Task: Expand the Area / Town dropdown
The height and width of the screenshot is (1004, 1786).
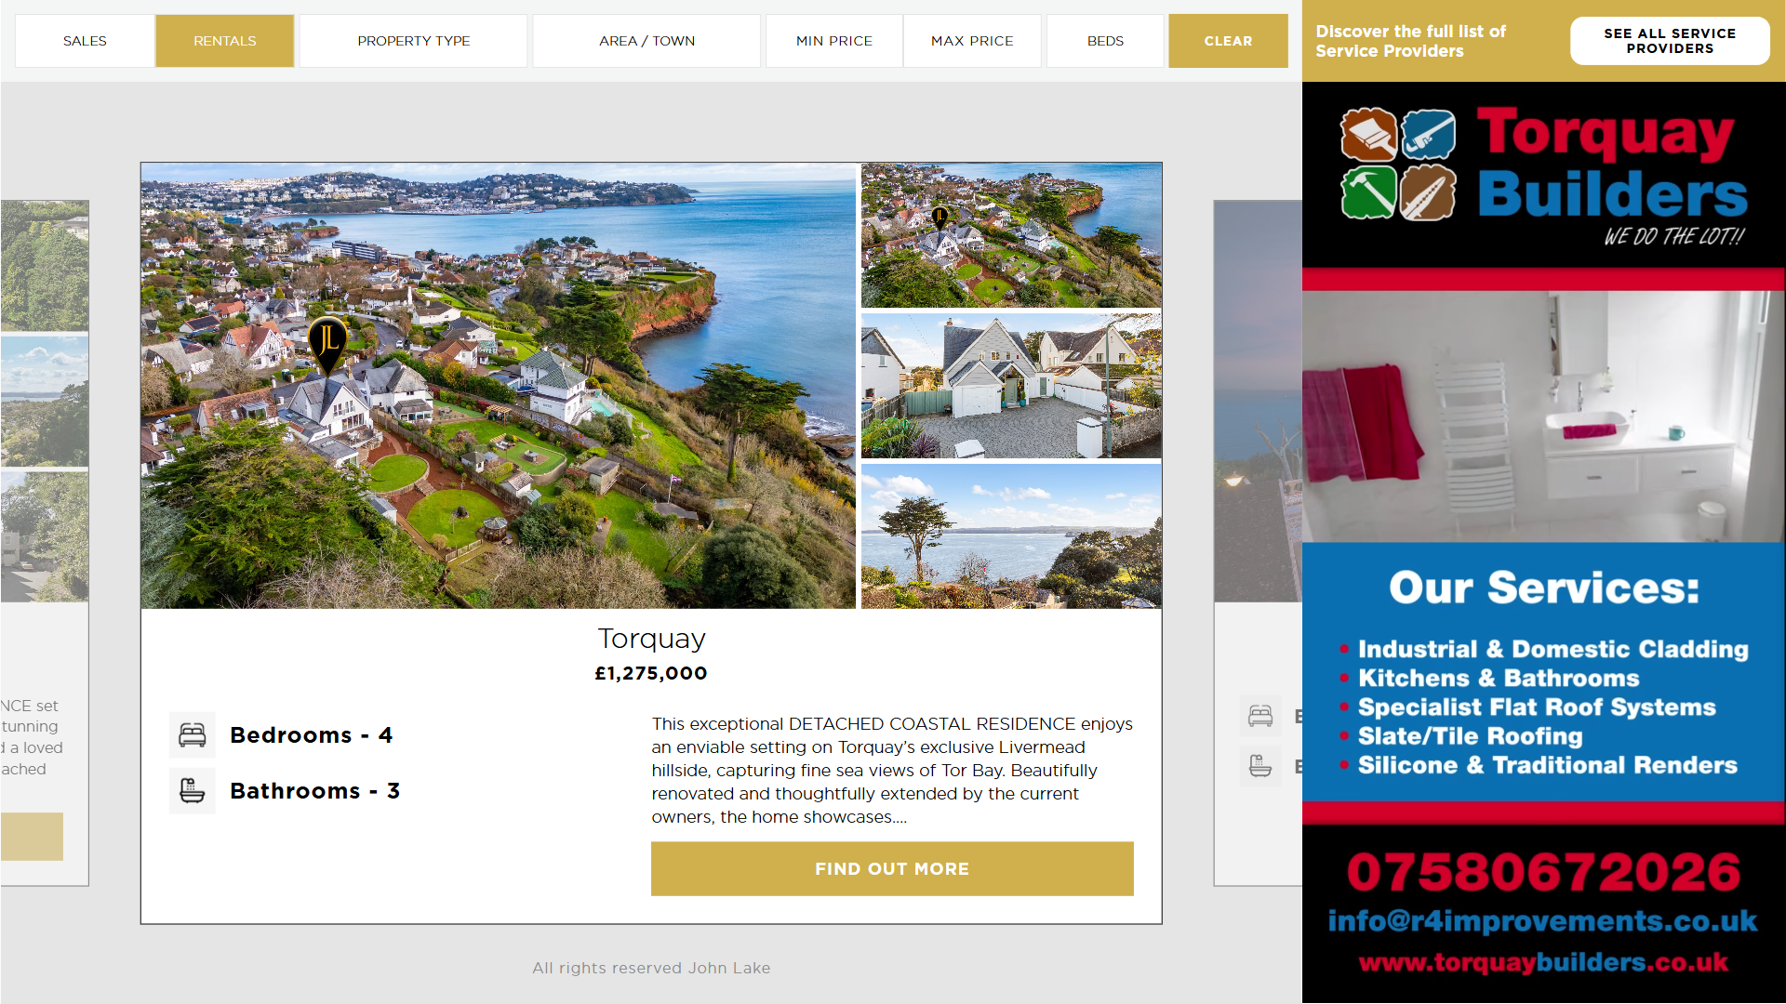Action: click(647, 41)
